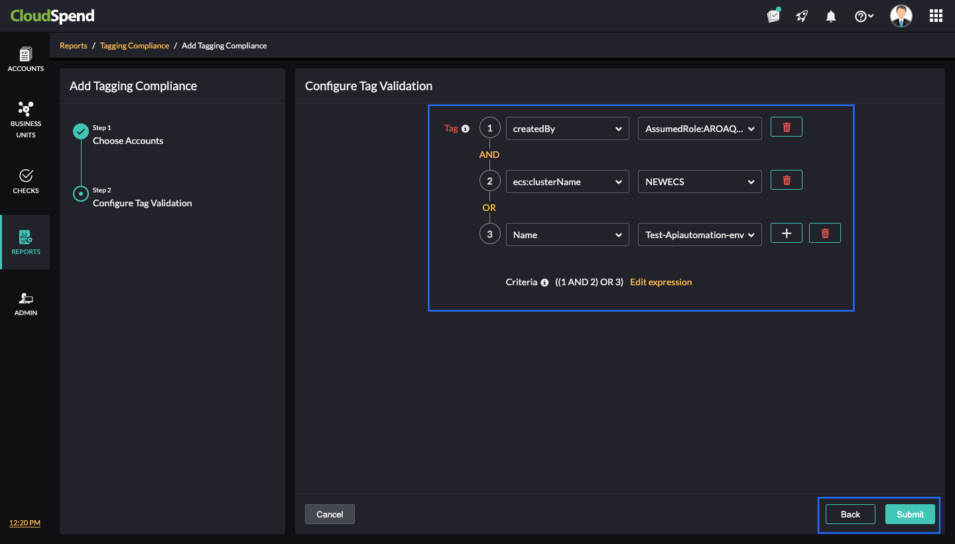Click the Tagging Compliance breadcrumb
The image size is (955, 544).
pos(135,46)
